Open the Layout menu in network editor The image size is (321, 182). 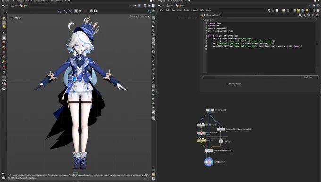194,10
